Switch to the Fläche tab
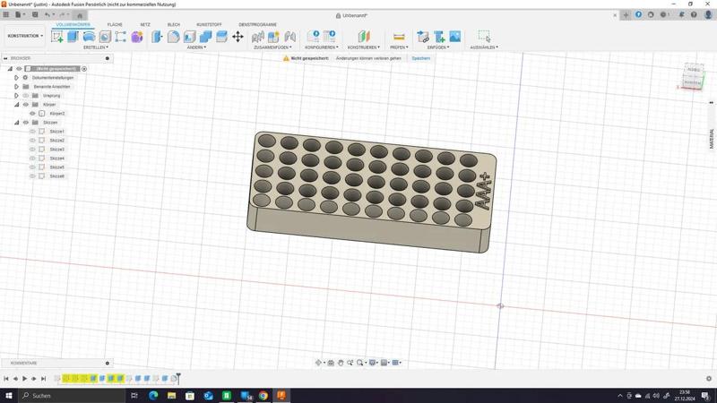The height and width of the screenshot is (403, 717). [115, 25]
